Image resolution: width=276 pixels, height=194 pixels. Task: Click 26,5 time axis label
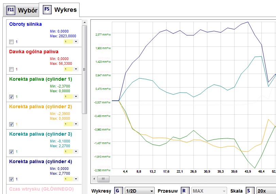tap(193, 172)
